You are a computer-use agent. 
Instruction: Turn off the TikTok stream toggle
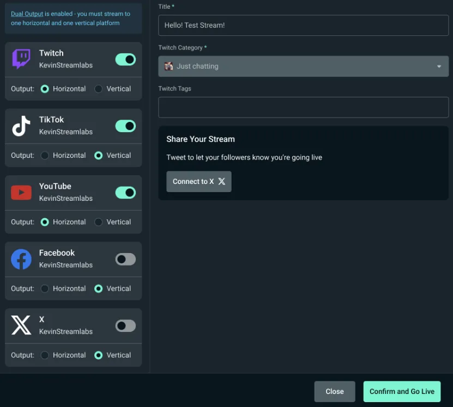[125, 126]
